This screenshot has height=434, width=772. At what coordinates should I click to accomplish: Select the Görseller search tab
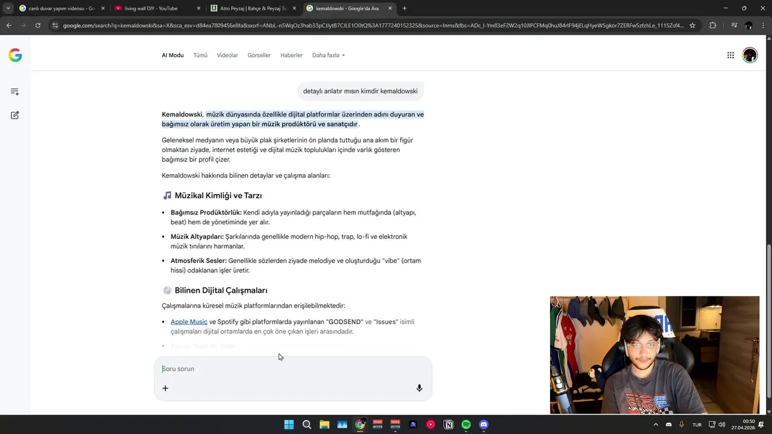click(259, 55)
